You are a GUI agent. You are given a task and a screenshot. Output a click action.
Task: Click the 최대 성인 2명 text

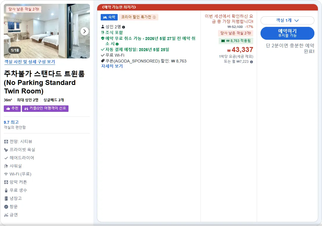pos(28,100)
